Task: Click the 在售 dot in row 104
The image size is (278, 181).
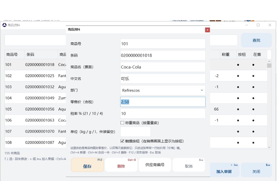Action: click(x=253, y=98)
